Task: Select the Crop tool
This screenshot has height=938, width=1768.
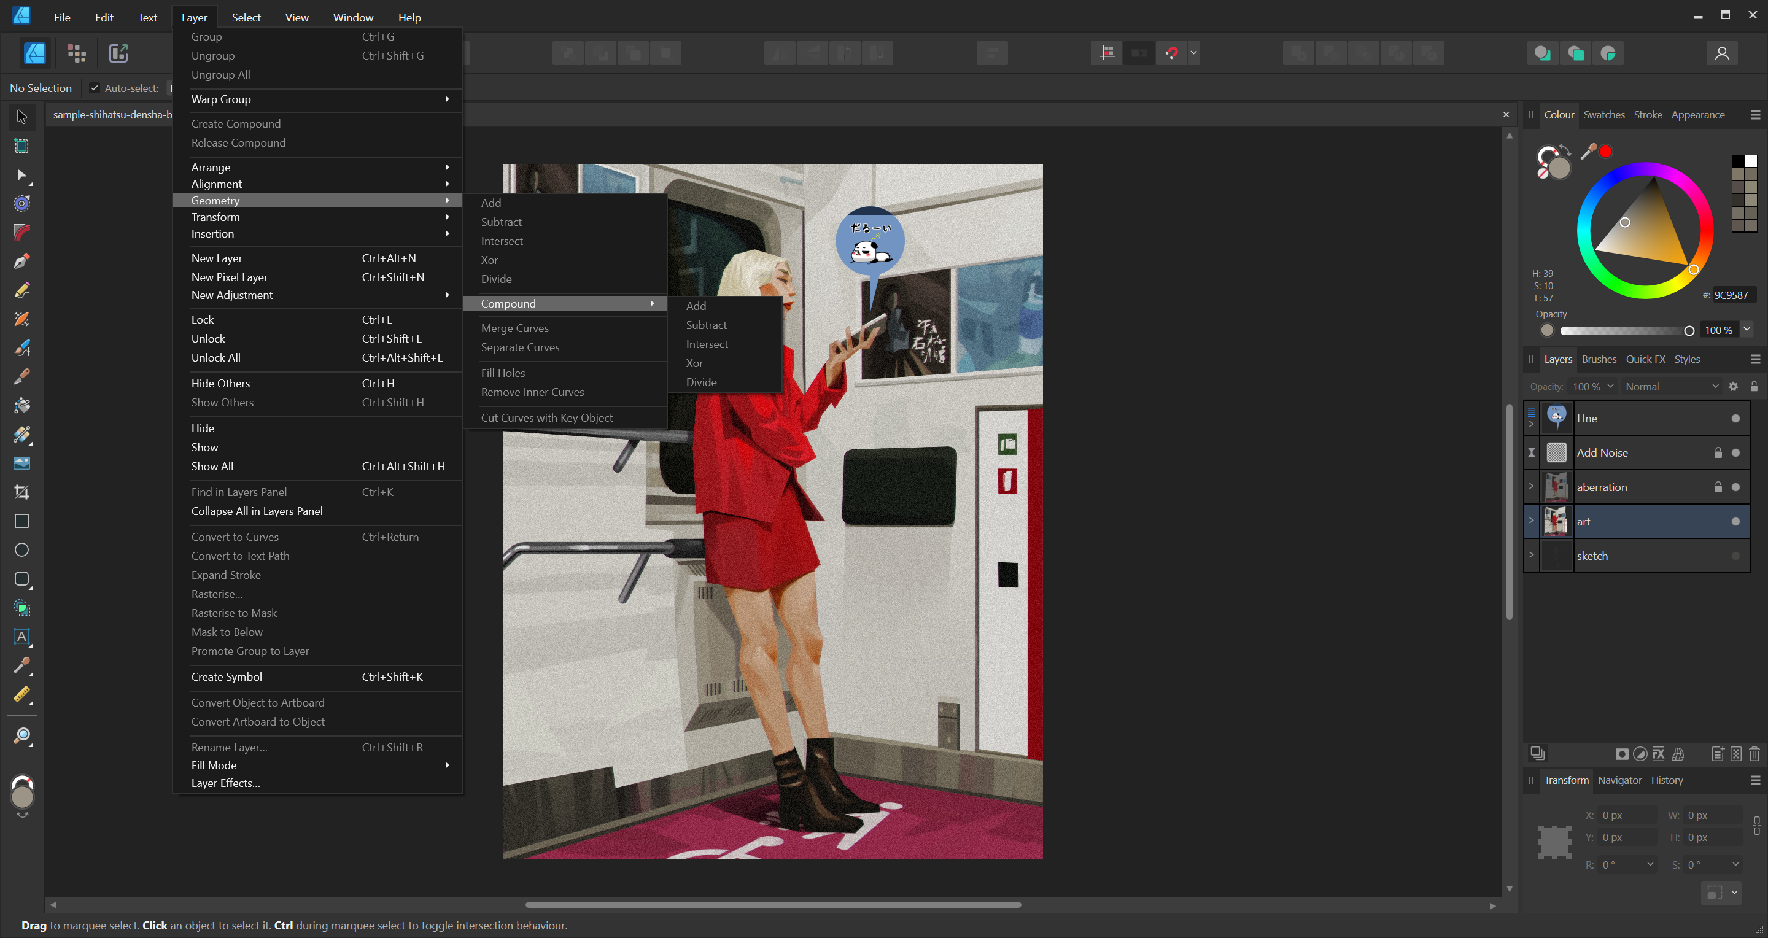Action: tap(21, 492)
